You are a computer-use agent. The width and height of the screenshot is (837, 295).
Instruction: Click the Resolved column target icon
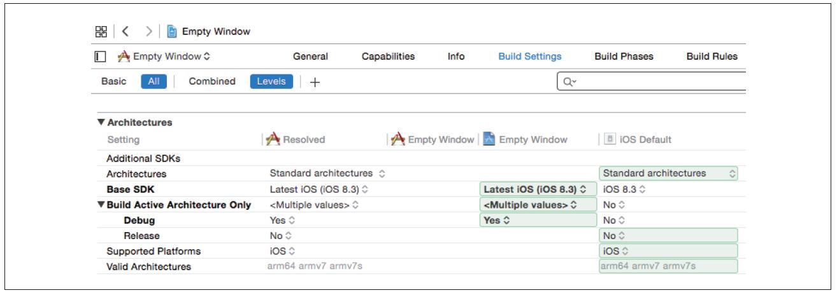pyautogui.click(x=273, y=139)
